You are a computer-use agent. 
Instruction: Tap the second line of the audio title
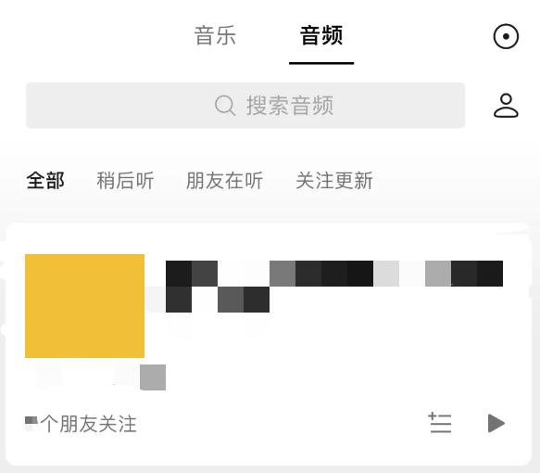pyautogui.click(x=218, y=300)
